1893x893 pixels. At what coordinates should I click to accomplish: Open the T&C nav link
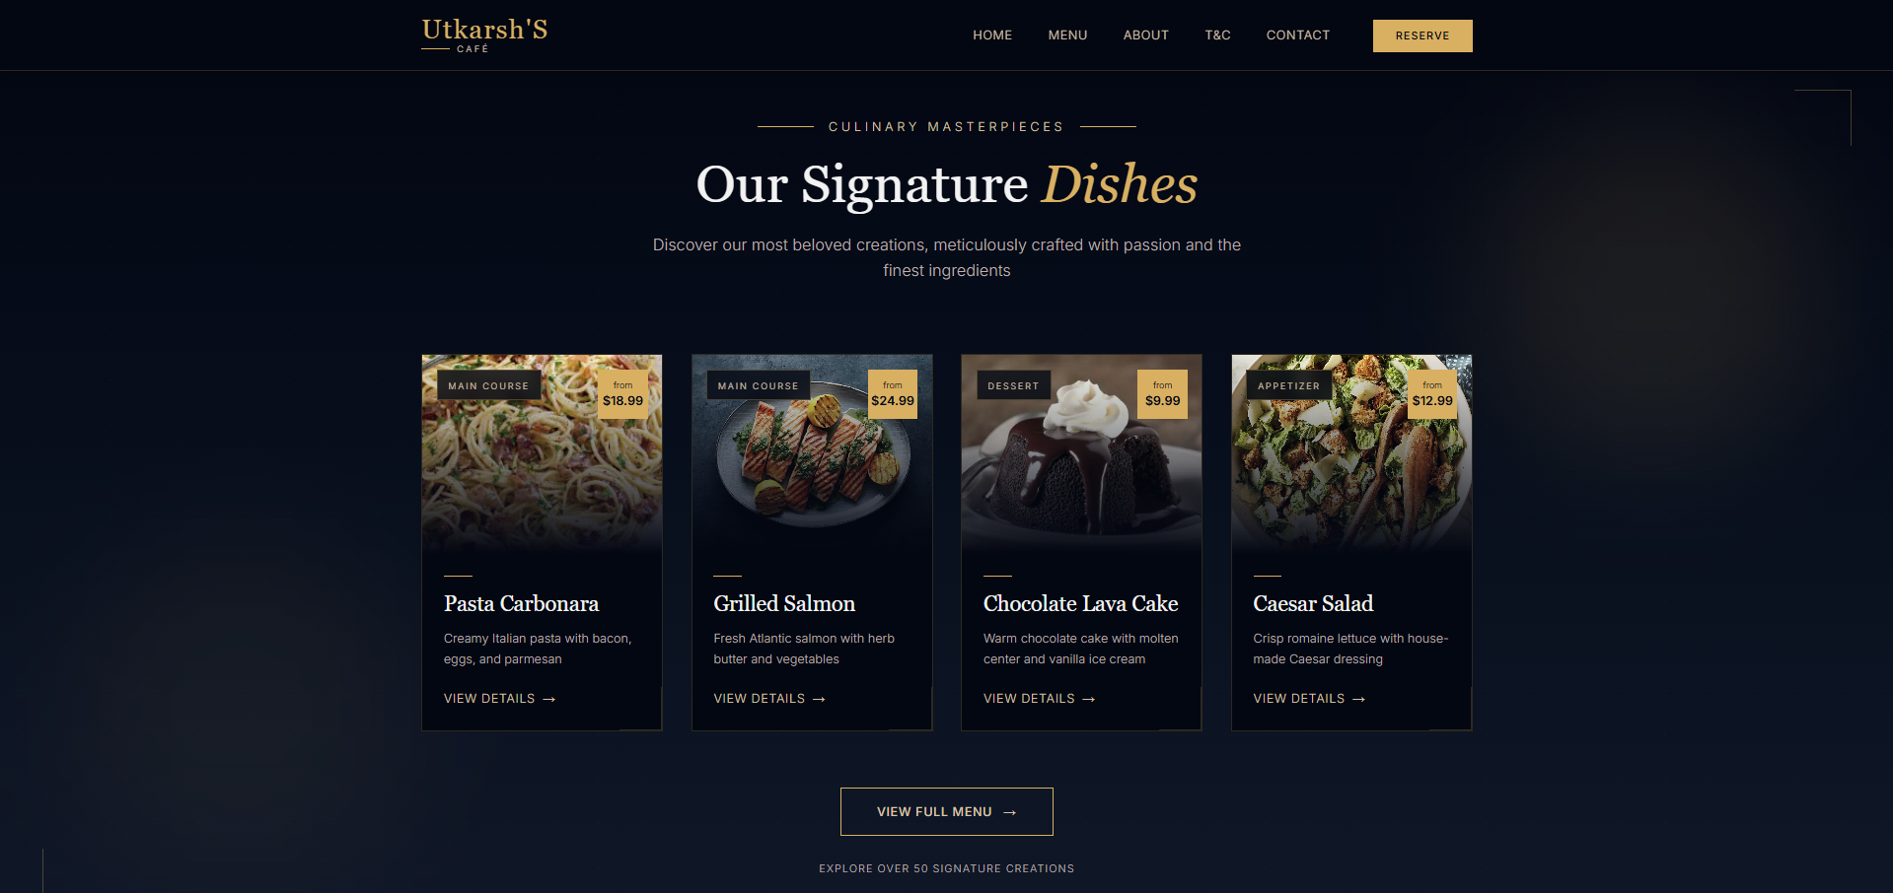[x=1217, y=35]
